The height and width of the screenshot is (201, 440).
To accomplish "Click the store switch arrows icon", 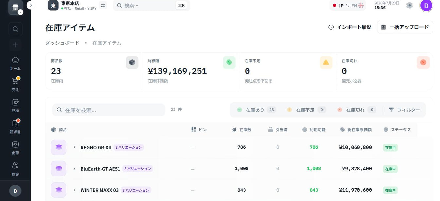I will [x=103, y=5].
